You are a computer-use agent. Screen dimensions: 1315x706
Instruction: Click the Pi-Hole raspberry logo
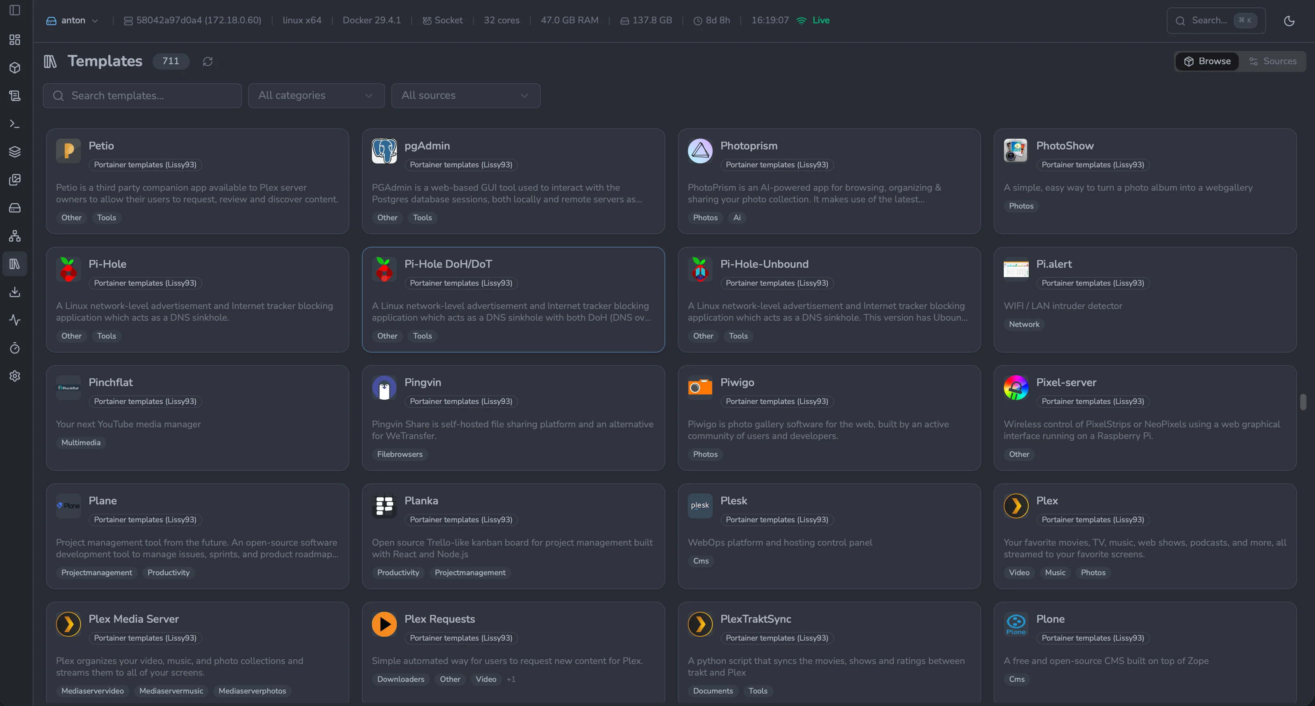pos(68,270)
